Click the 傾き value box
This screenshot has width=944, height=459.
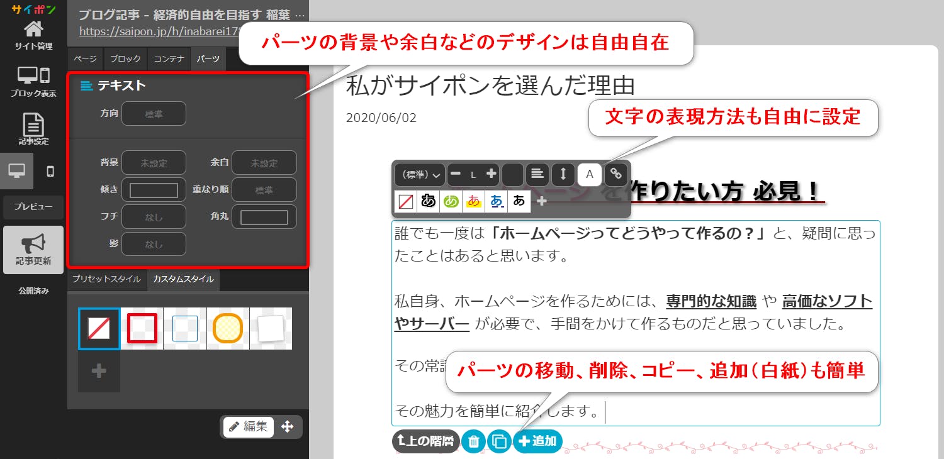[154, 190]
